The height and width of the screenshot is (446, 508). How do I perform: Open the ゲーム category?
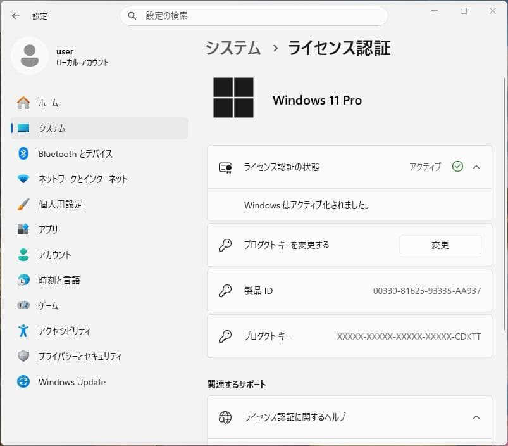pos(99,305)
